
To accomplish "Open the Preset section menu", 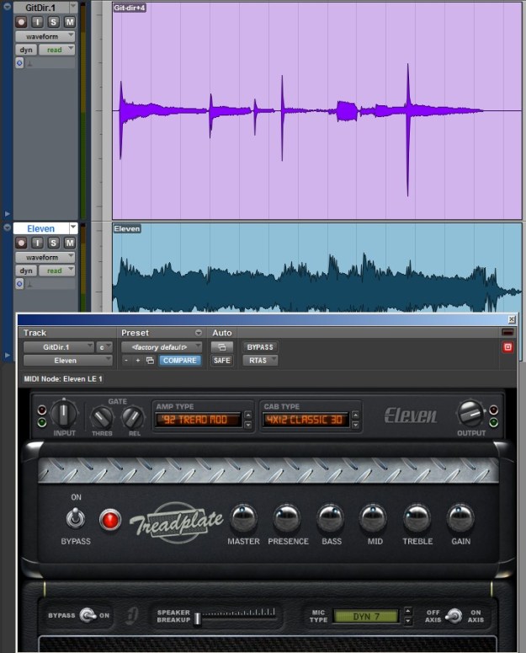I will pos(199,333).
